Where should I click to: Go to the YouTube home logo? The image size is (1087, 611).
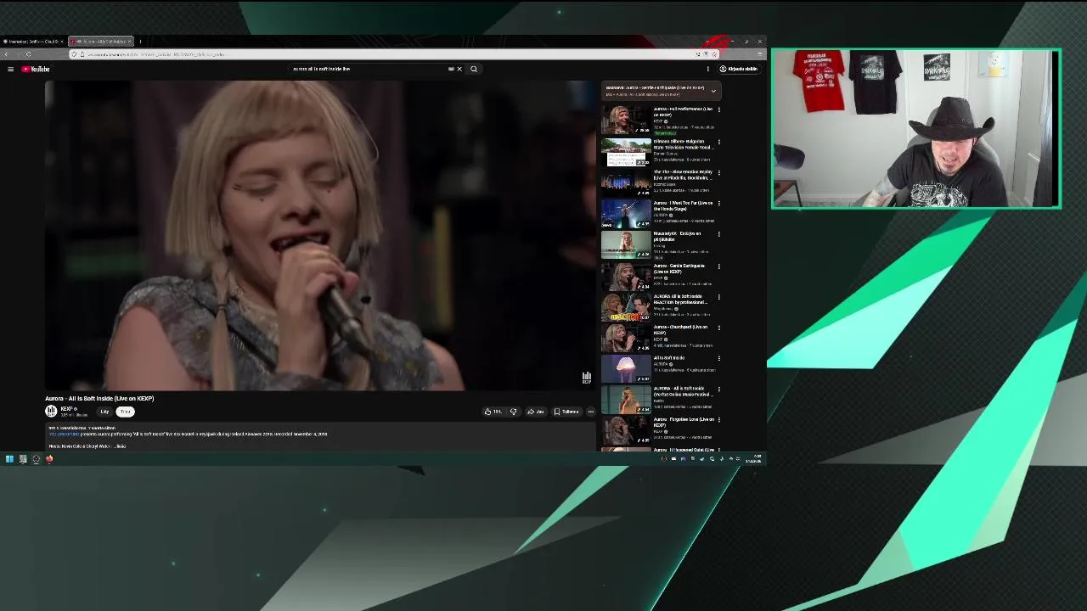pos(36,69)
